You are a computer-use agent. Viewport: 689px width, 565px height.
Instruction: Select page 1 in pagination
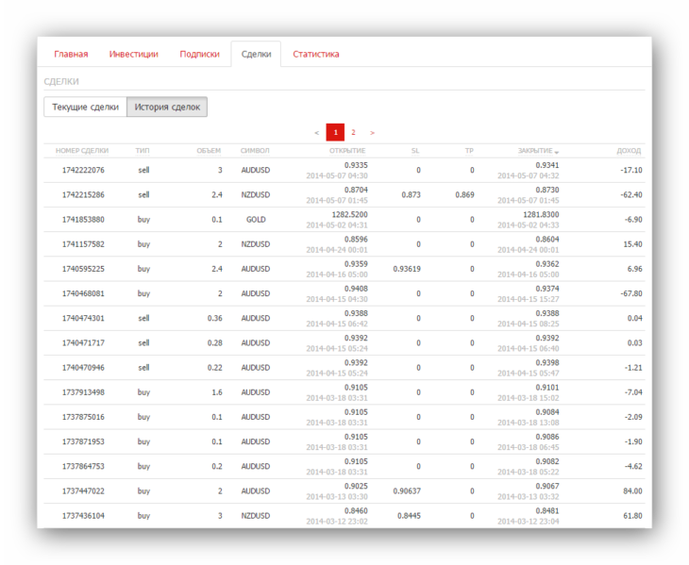[335, 133]
